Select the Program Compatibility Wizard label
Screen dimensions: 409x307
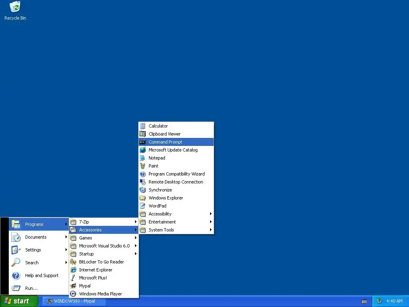[177, 174]
